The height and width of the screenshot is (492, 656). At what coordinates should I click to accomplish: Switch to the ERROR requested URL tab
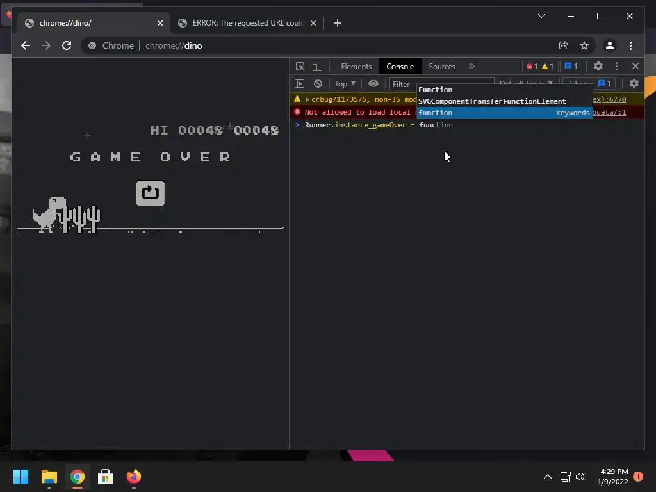(247, 23)
